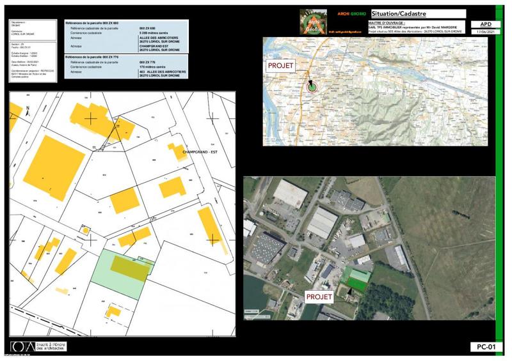
Task: Click the APD phase label
Action: [x=481, y=24]
